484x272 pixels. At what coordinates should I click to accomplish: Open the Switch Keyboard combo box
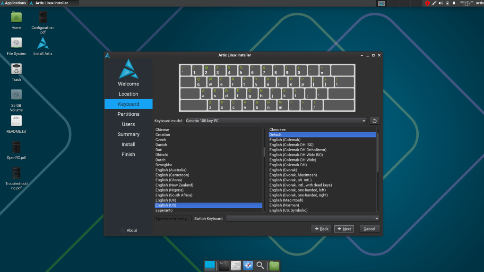pyautogui.click(x=302, y=219)
